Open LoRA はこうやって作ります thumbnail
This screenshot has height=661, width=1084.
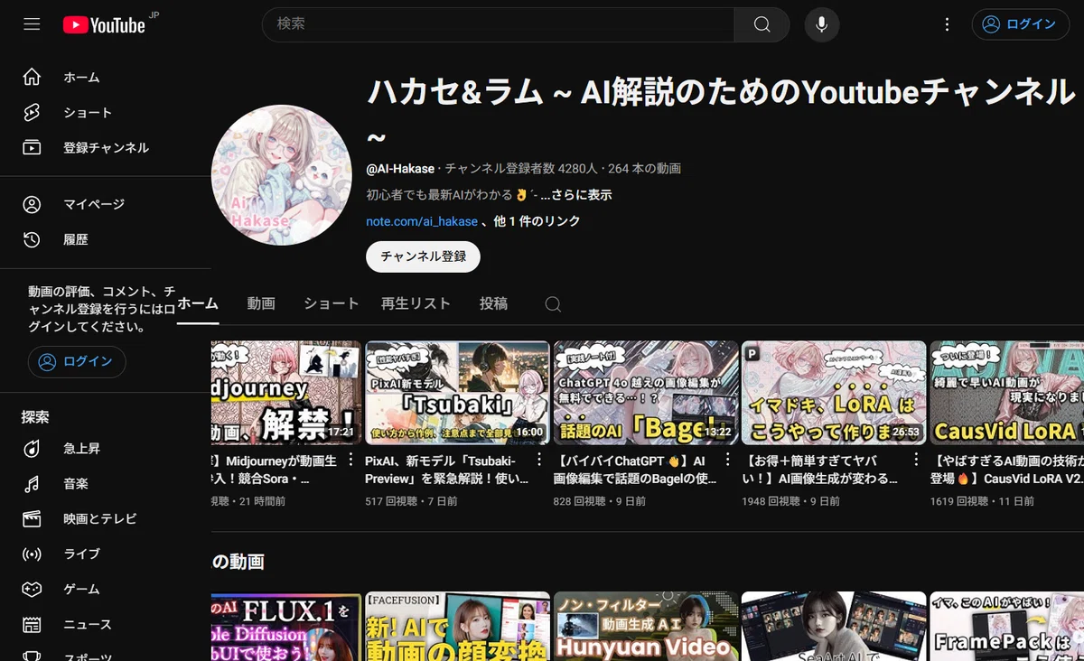point(834,393)
